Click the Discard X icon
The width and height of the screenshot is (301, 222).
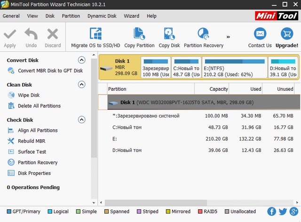coord(53,34)
